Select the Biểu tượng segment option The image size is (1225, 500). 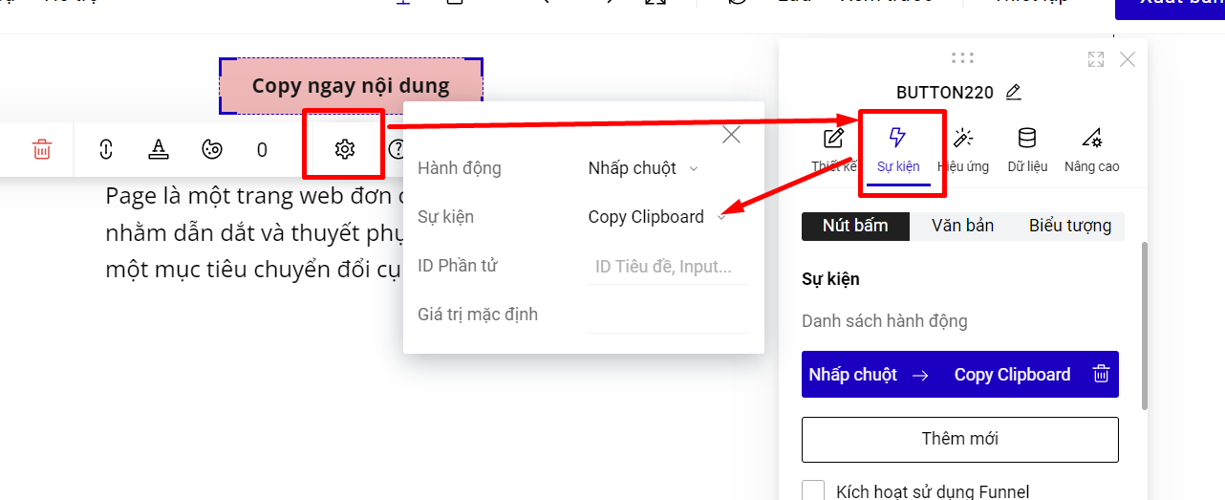click(x=1069, y=226)
